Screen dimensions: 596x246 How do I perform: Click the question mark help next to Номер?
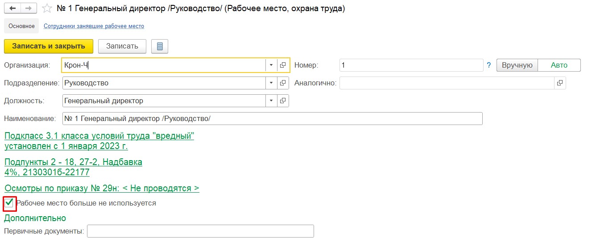point(488,65)
